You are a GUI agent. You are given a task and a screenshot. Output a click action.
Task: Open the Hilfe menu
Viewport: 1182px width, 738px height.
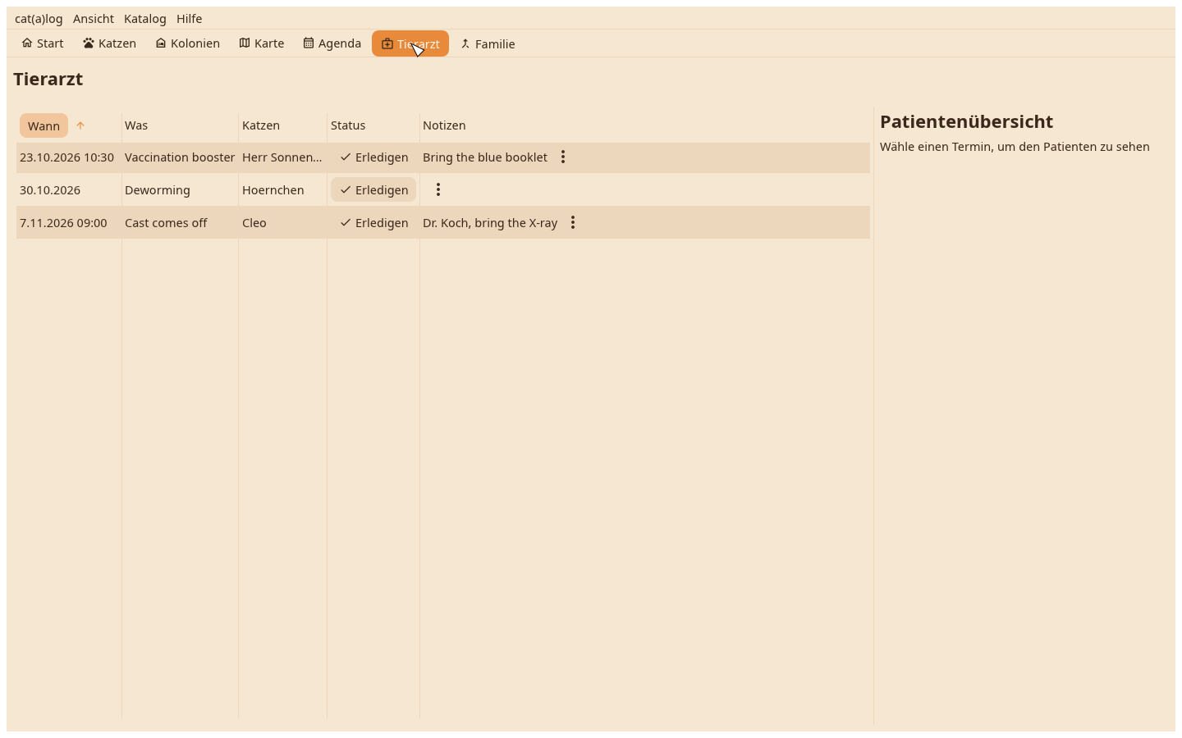pos(190,18)
